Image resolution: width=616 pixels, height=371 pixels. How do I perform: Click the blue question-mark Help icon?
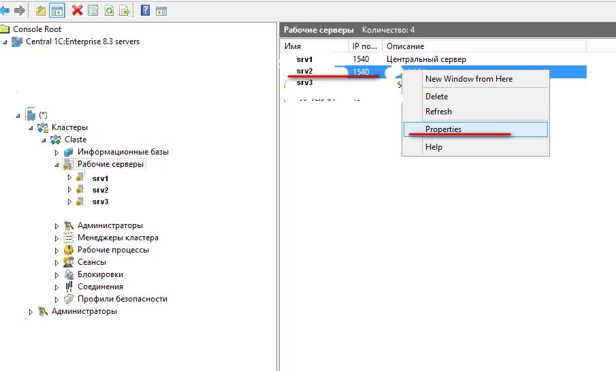146,10
